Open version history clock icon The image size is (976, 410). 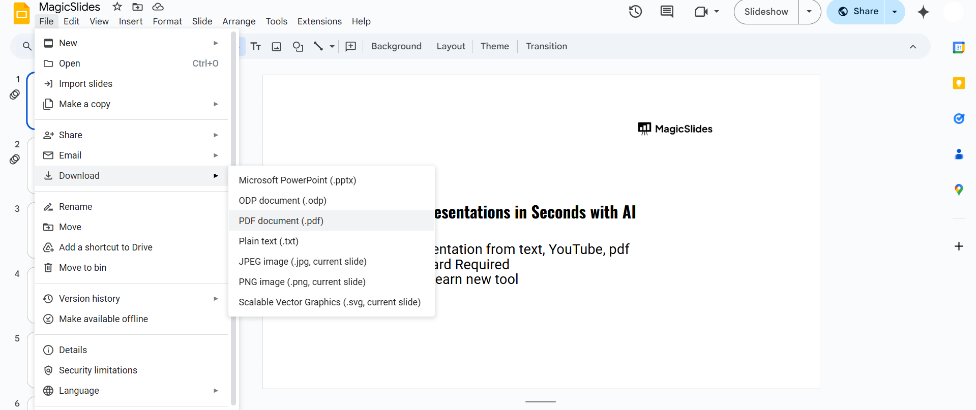click(635, 12)
